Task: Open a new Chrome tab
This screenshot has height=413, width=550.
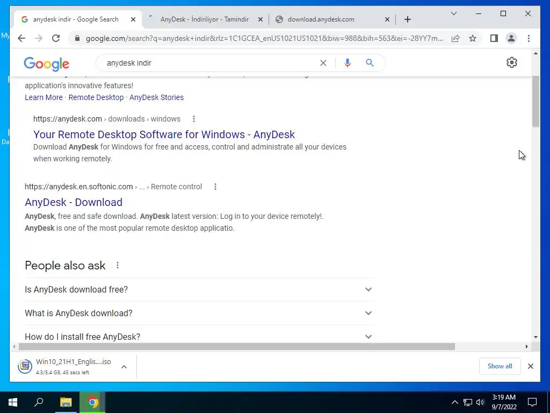Action: (407, 19)
